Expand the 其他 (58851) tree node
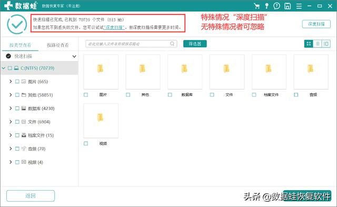 coord(11,95)
